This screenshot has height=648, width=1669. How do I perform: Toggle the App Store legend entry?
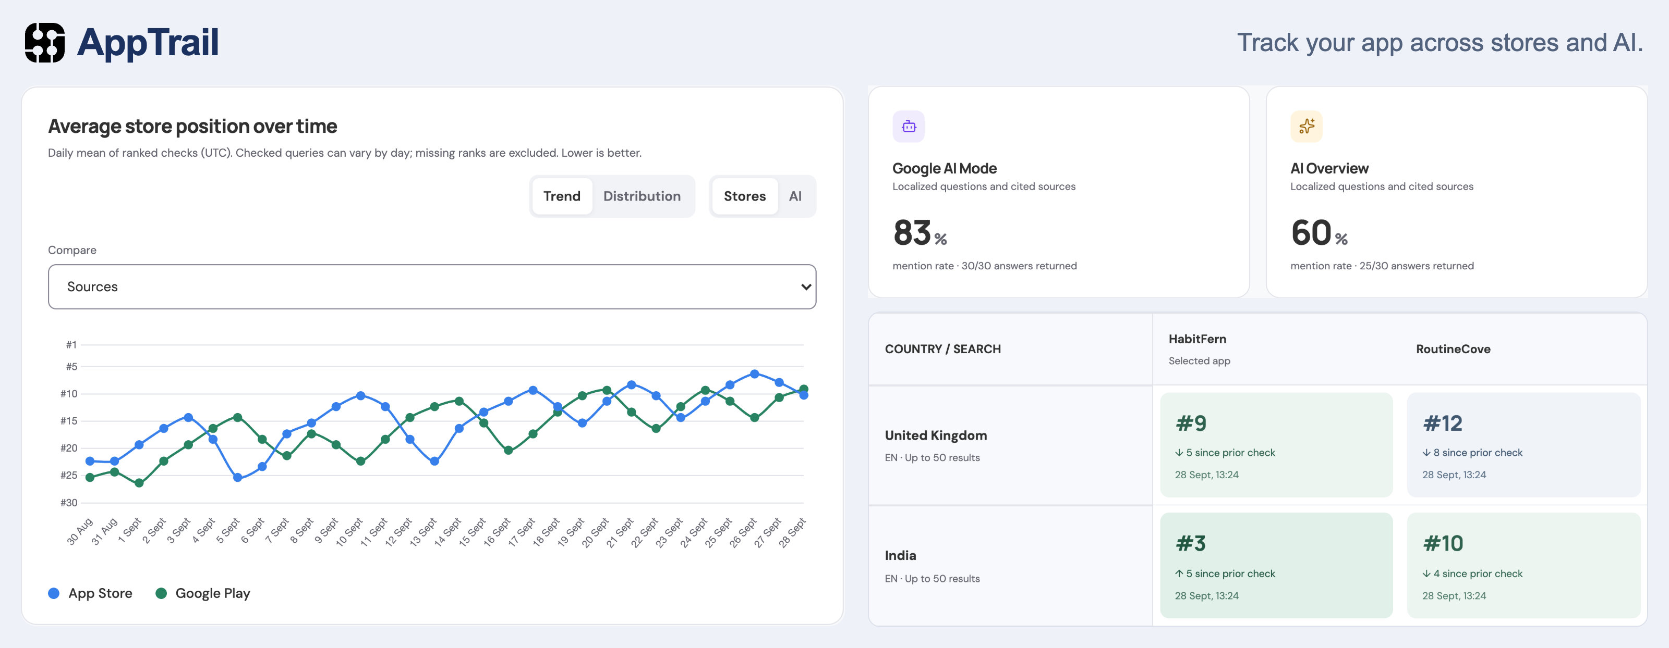tap(91, 593)
